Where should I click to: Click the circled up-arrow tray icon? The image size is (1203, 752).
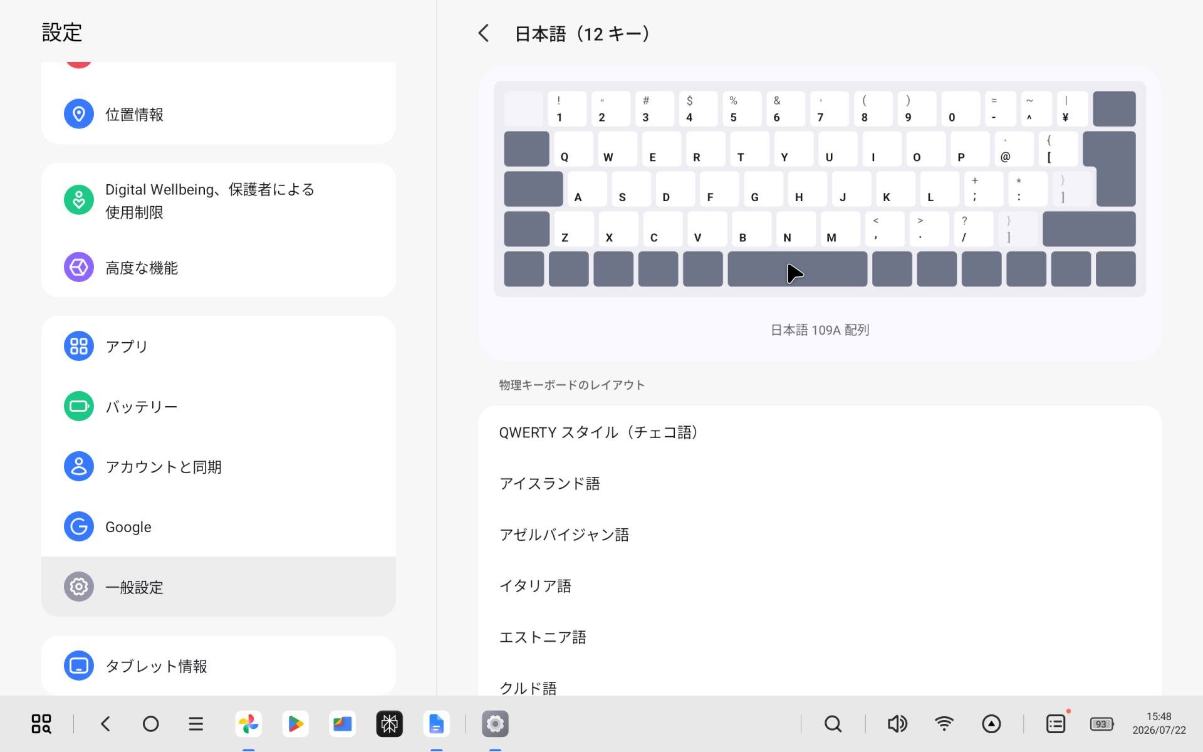click(x=991, y=724)
